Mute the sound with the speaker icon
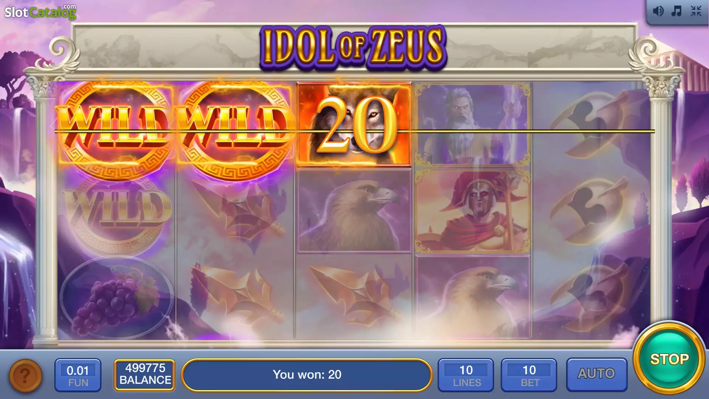 coord(658,11)
